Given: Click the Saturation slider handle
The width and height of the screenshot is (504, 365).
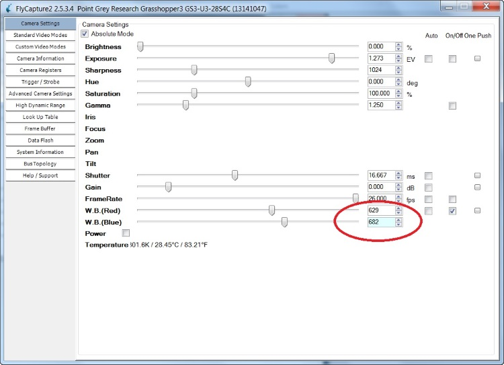Looking at the screenshot, I should [x=194, y=93].
